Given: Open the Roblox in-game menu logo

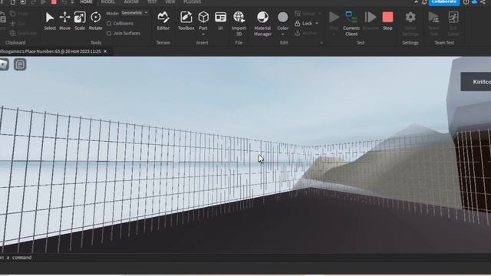Looking at the screenshot, I should [x=3, y=64].
